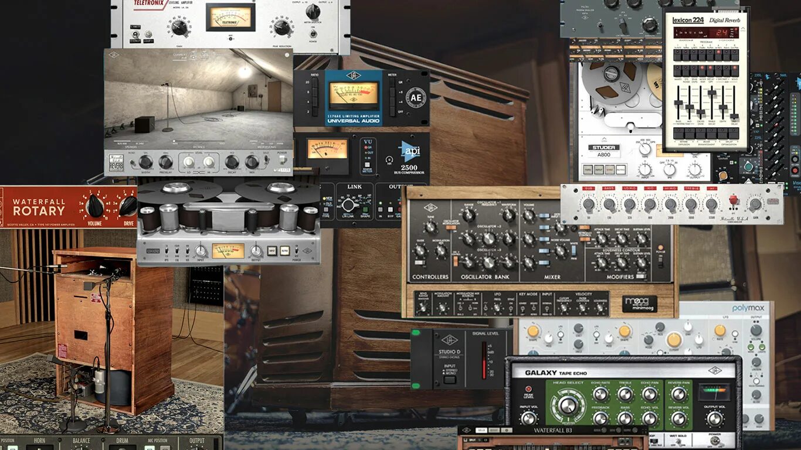Click the Hitsville EQ Gain knob

coord(755,204)
